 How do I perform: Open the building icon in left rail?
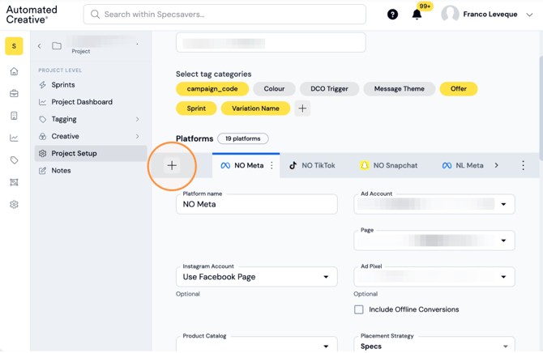pyautogui.click(x=14, y=116)
